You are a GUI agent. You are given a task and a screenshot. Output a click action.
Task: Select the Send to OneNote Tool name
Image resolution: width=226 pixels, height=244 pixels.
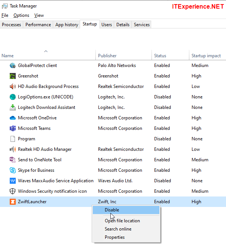pyautogui.click(x=40, y=160)
